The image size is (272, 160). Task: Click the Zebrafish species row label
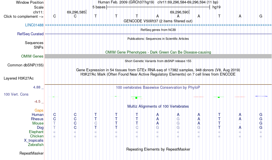pyautogui.click(x=36, y=145)
